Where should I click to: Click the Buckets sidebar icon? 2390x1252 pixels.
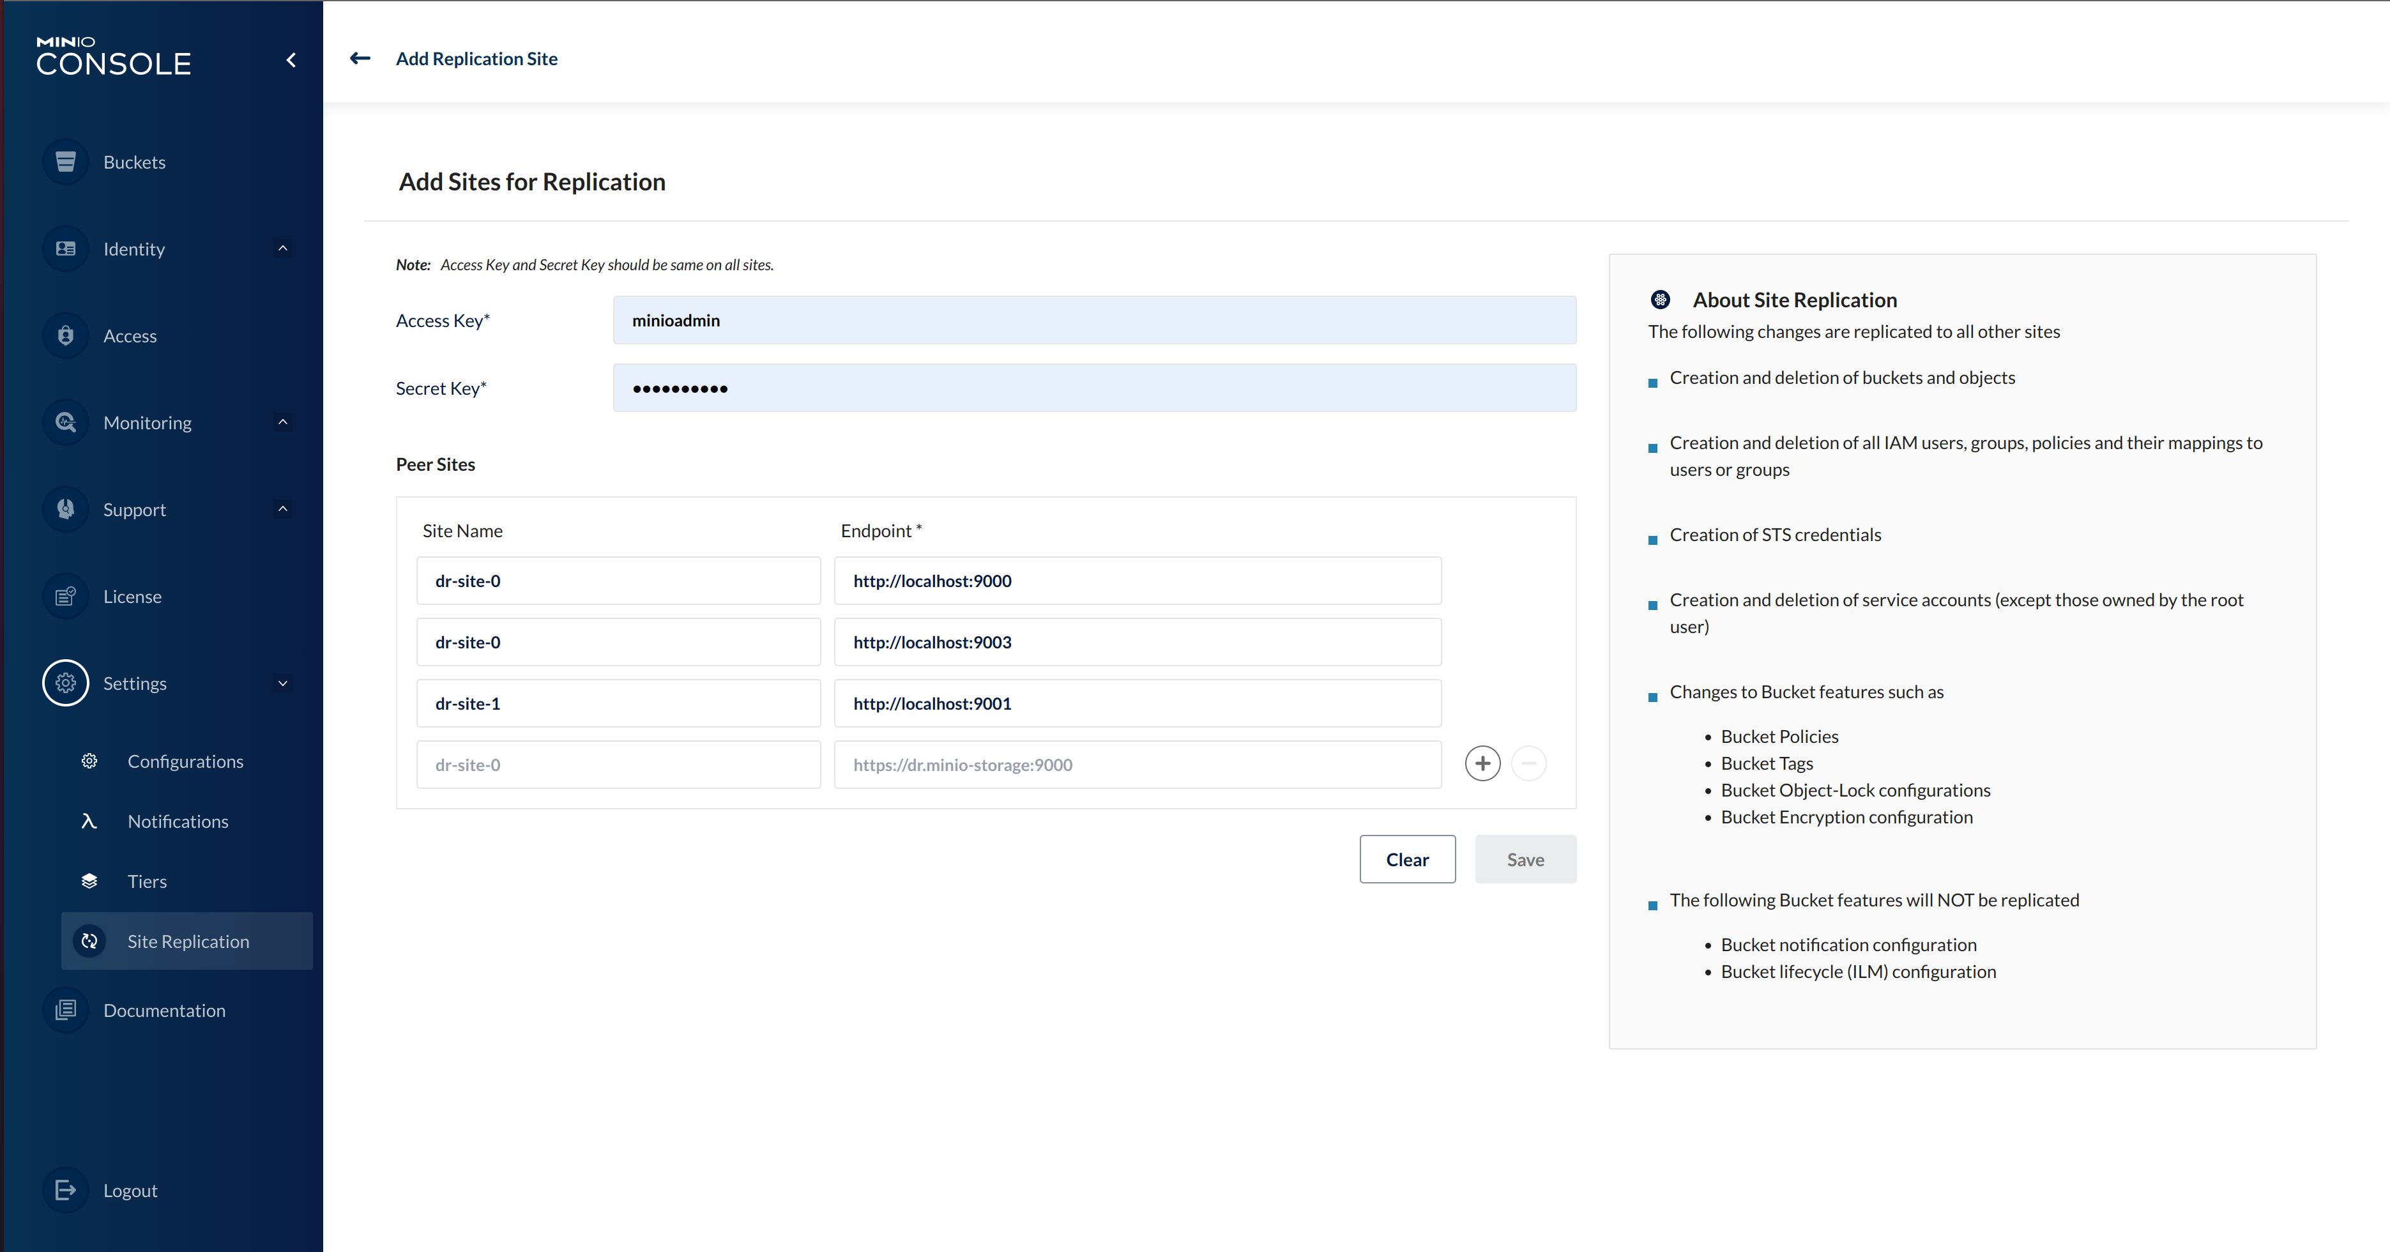click(x=65, y=162)
